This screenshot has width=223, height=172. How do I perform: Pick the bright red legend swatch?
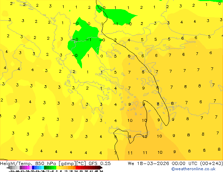77,167
